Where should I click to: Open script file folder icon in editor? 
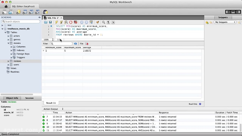click(46, 22)
